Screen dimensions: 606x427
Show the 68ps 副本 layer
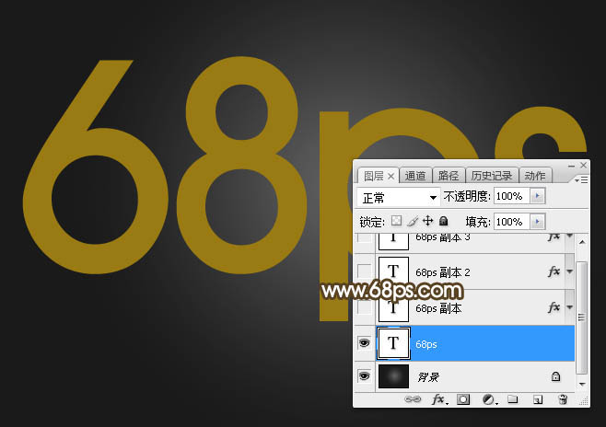364,307
